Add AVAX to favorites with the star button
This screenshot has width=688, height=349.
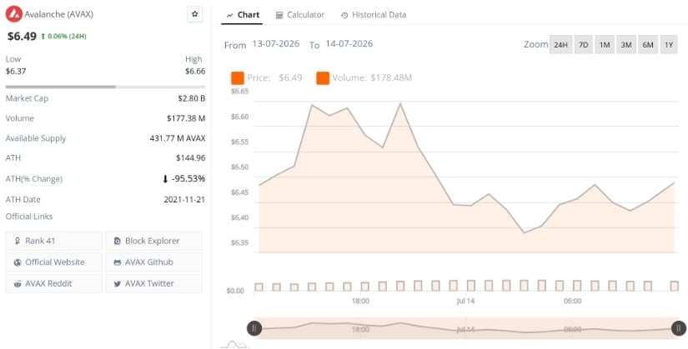coord(195,14)
